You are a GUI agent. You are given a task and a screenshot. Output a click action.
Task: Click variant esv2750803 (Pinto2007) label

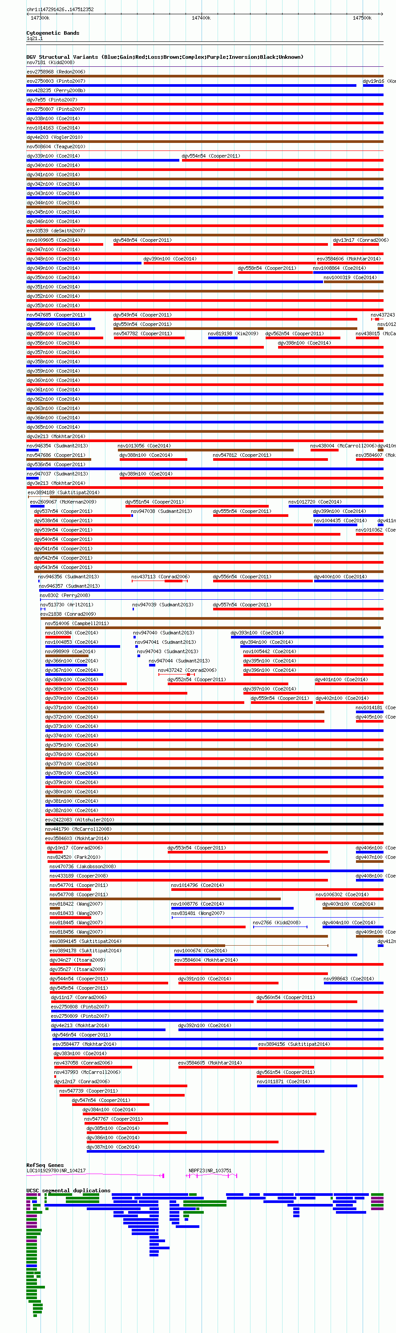[x=57, y=81]
